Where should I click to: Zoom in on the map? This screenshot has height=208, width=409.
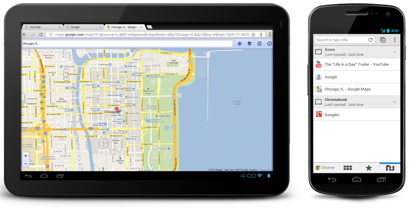(x=25, y=156)
